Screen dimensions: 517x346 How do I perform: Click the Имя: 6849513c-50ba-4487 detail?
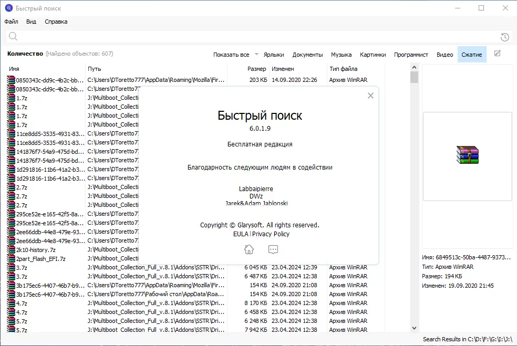point(466,257)
